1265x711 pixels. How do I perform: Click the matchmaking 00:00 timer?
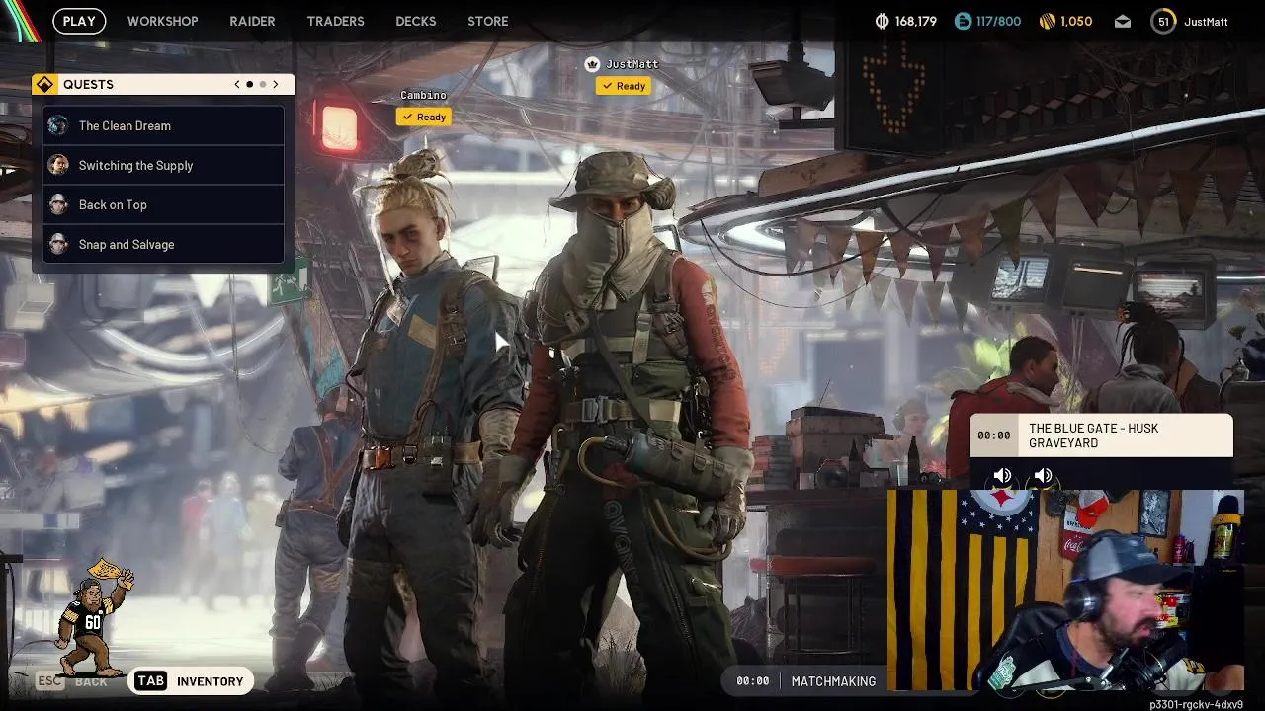point(753,681)
